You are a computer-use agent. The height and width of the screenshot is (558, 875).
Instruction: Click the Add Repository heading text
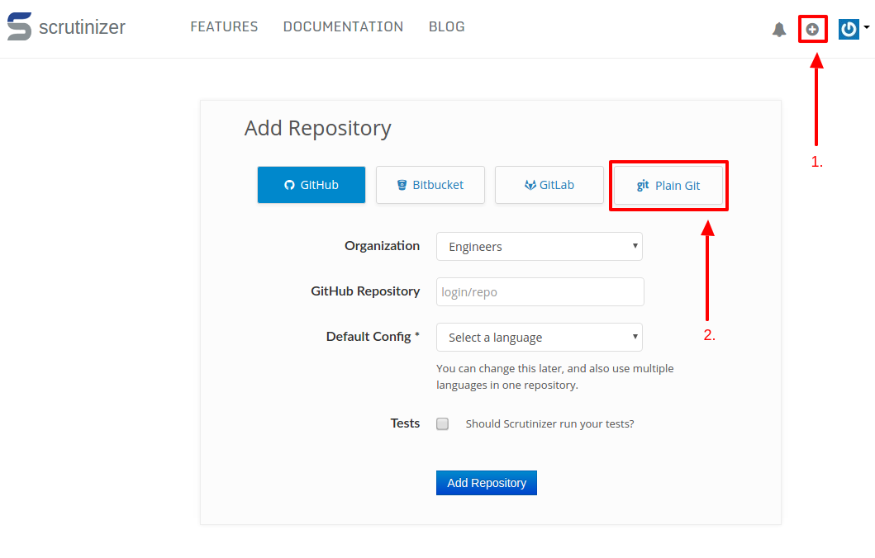tap(317, 128)
